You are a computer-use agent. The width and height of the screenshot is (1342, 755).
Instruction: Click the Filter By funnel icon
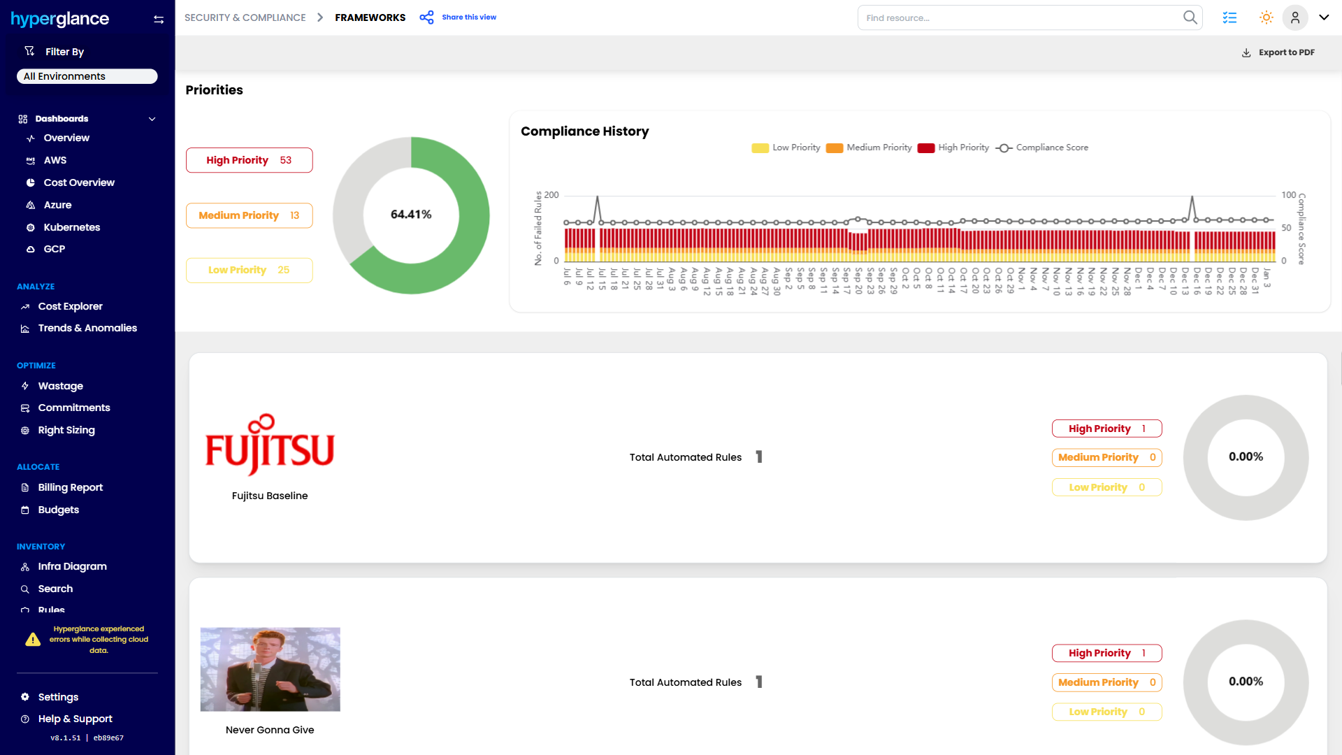29,51
